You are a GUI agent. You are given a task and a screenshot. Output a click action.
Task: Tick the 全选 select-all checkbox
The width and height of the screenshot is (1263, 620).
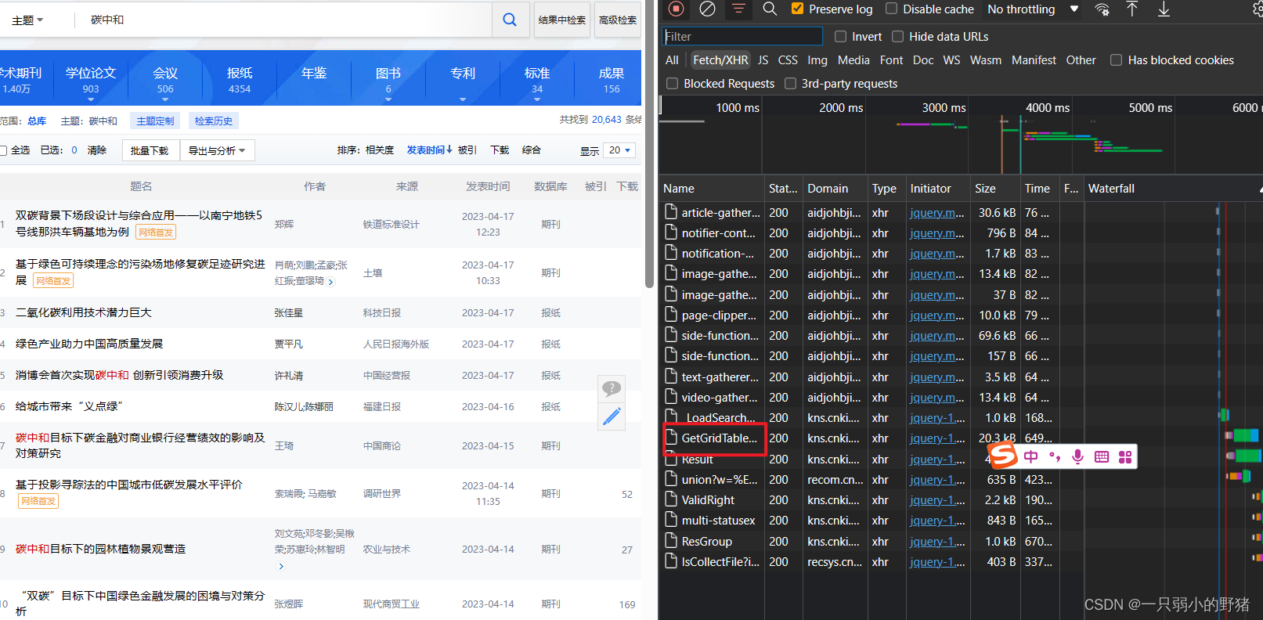(x=3, y=150)
